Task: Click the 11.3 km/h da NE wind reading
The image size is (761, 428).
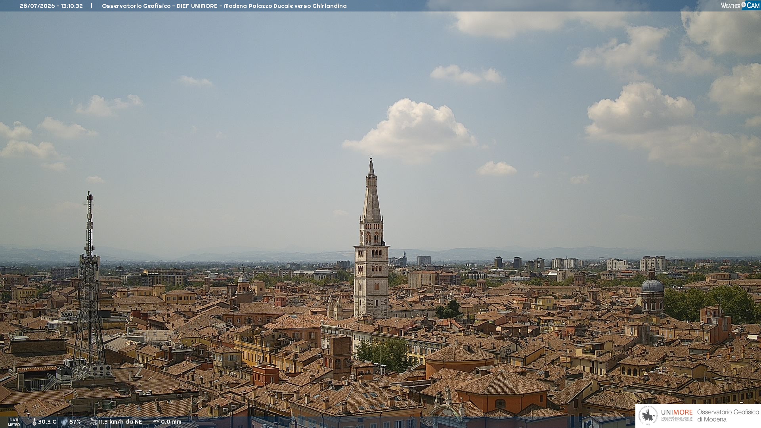Action: click(x=120, y=422)
